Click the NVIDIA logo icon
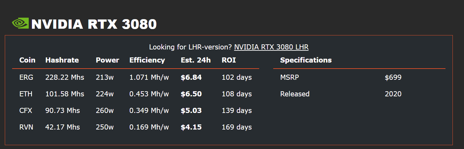 (x=20, y=23)
